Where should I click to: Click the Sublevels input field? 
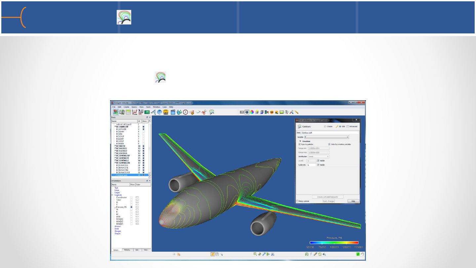311,164
